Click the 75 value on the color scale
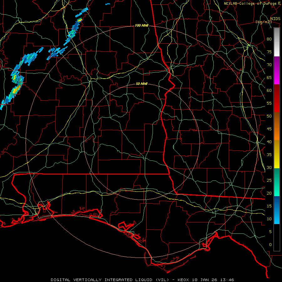 269,52
